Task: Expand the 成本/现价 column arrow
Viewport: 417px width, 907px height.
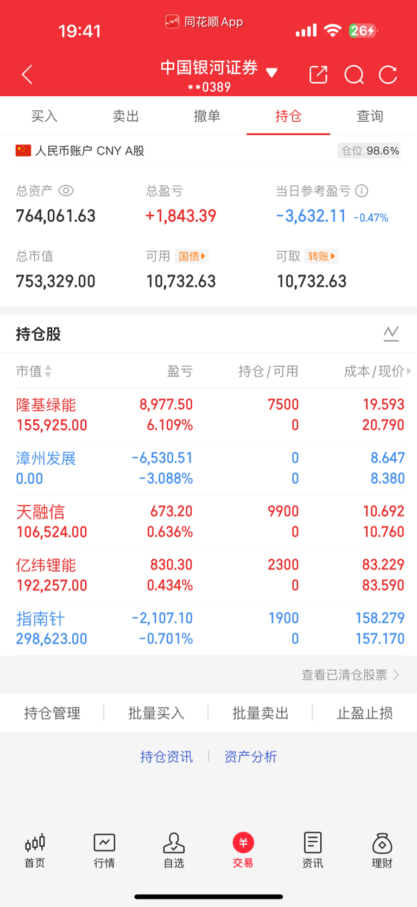Action: pos(409,371)
